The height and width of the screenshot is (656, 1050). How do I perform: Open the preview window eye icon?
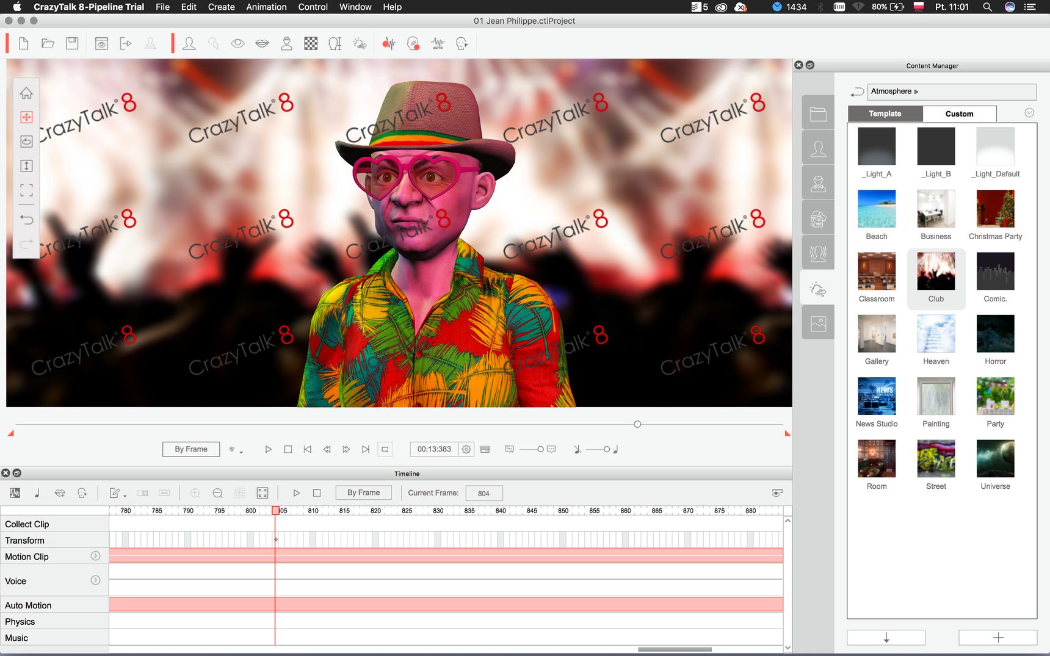(x=101, y=43)
